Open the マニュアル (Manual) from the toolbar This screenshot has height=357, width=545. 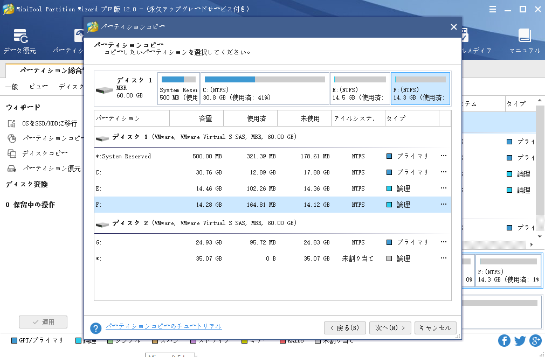(523, 40)
